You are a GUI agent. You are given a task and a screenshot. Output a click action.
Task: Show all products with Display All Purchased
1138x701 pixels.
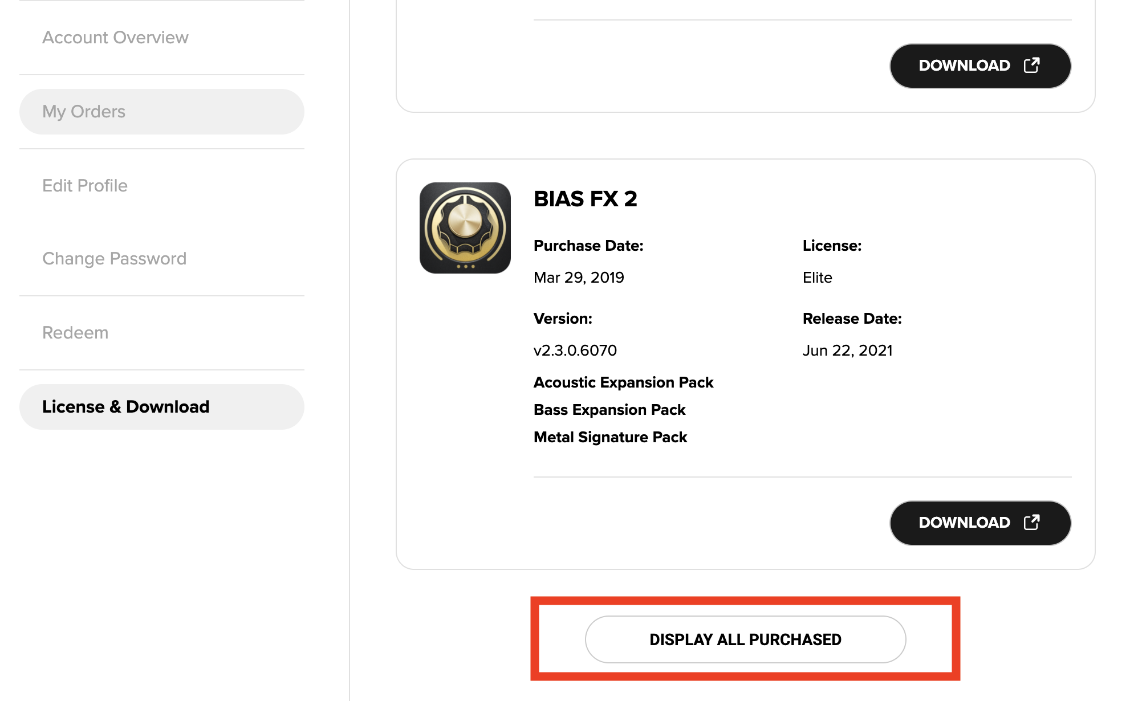[x=745, y=639]
